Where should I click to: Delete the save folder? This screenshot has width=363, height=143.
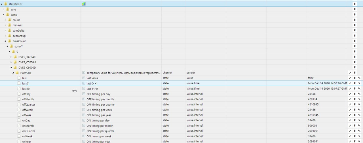pyautogui.click(x=354, y=9)
